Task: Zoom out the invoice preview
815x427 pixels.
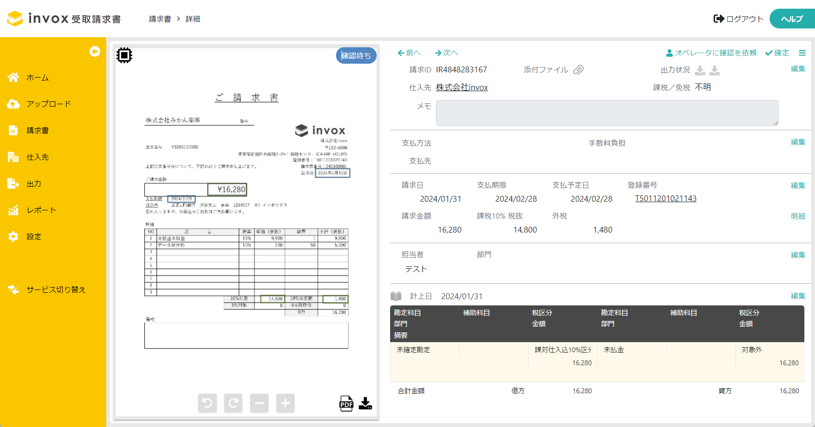Action: [x=259, y=403]
